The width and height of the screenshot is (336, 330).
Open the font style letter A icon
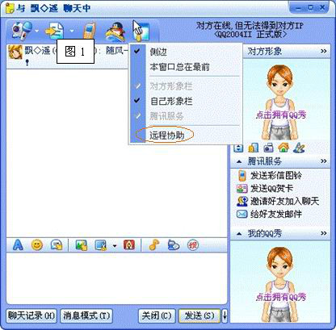tap(18, 245)
